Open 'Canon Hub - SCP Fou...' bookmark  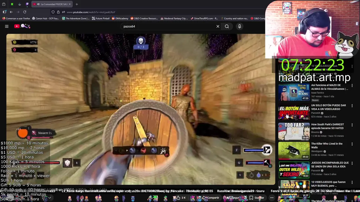[x=46, y=19]
